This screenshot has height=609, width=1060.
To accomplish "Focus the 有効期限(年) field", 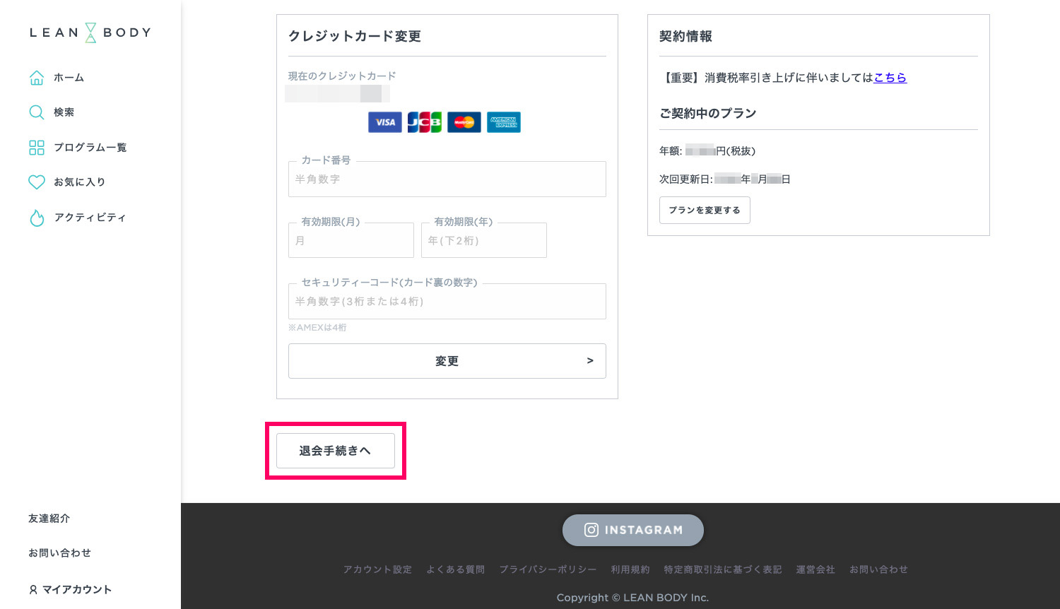I will (484, 240).
